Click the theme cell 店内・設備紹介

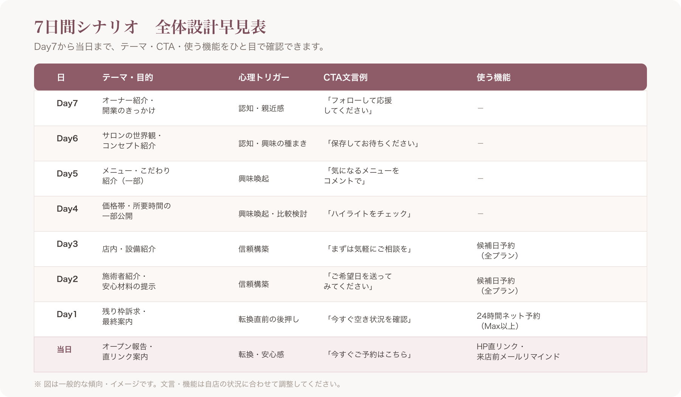point(129,249)
